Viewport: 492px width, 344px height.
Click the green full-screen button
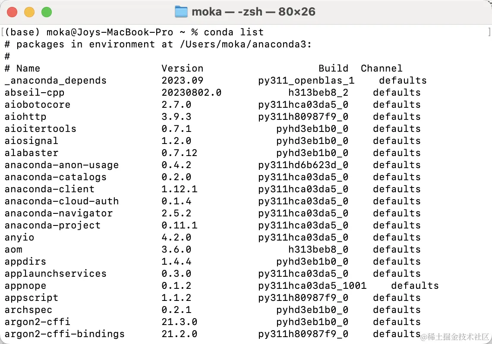(x=47, y=12)
